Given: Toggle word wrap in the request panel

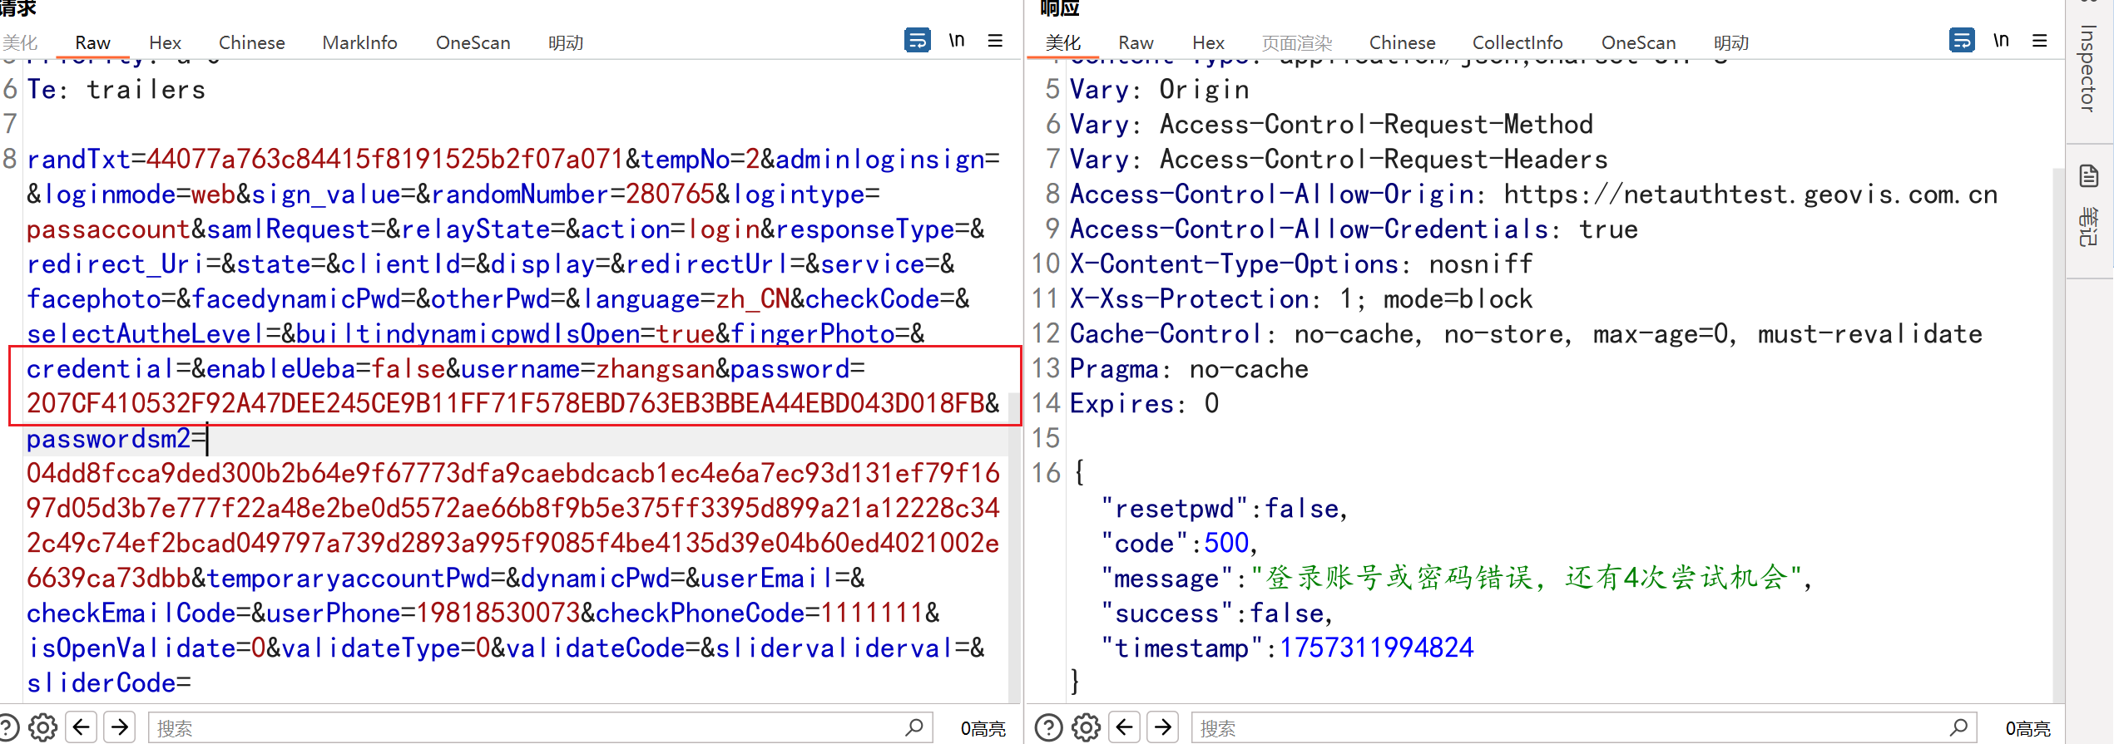Looking at the screenshot, I should [917, 40].
